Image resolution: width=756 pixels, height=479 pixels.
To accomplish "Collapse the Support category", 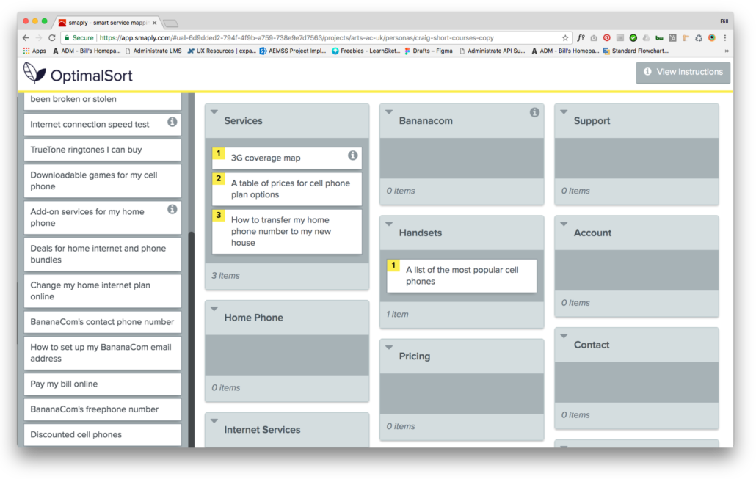I will tap(564, 112).
